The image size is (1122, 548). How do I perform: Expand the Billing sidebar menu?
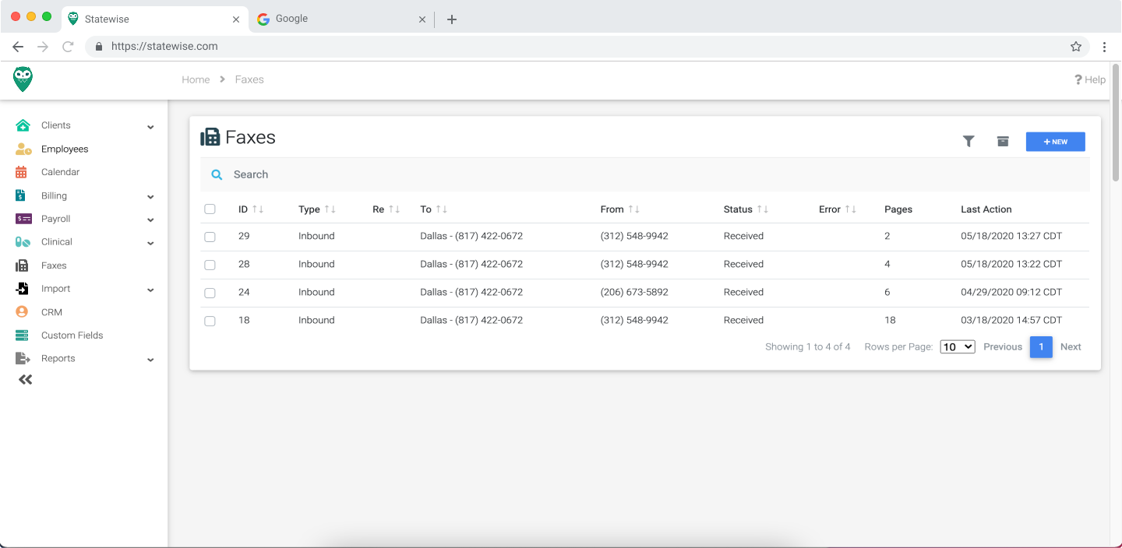pos(150,196)
